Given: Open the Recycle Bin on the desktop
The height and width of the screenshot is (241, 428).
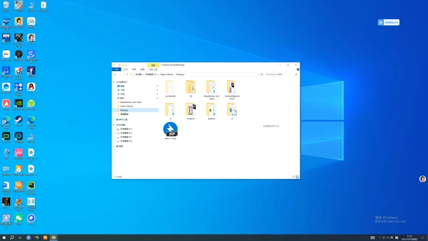Looking at the screenshot, I should point(6,6).
